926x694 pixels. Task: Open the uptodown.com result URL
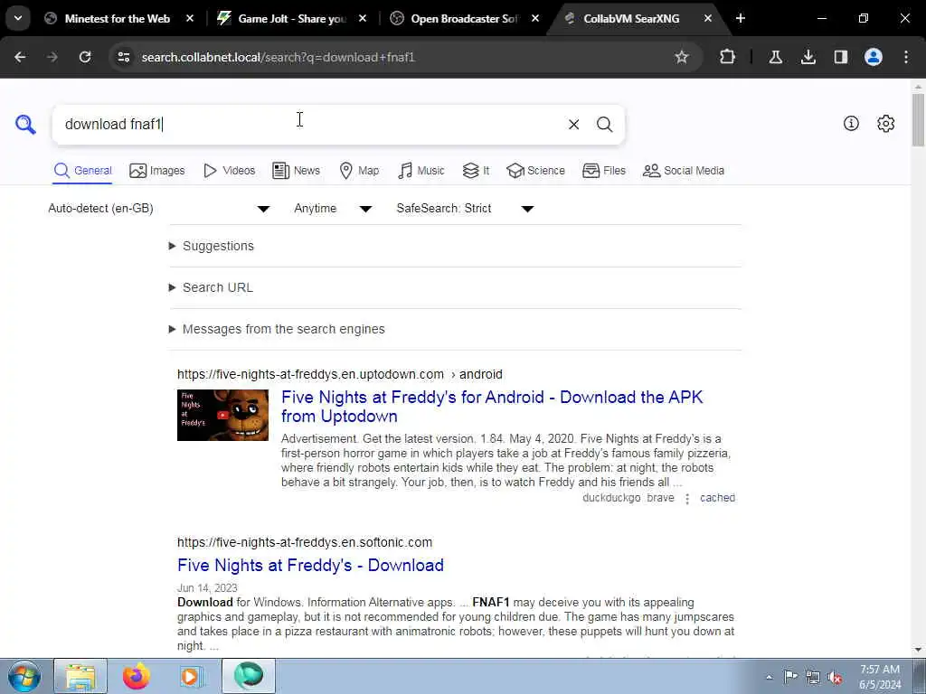(340, 375)
